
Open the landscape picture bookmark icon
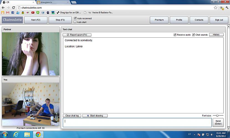tap(53, 13)
